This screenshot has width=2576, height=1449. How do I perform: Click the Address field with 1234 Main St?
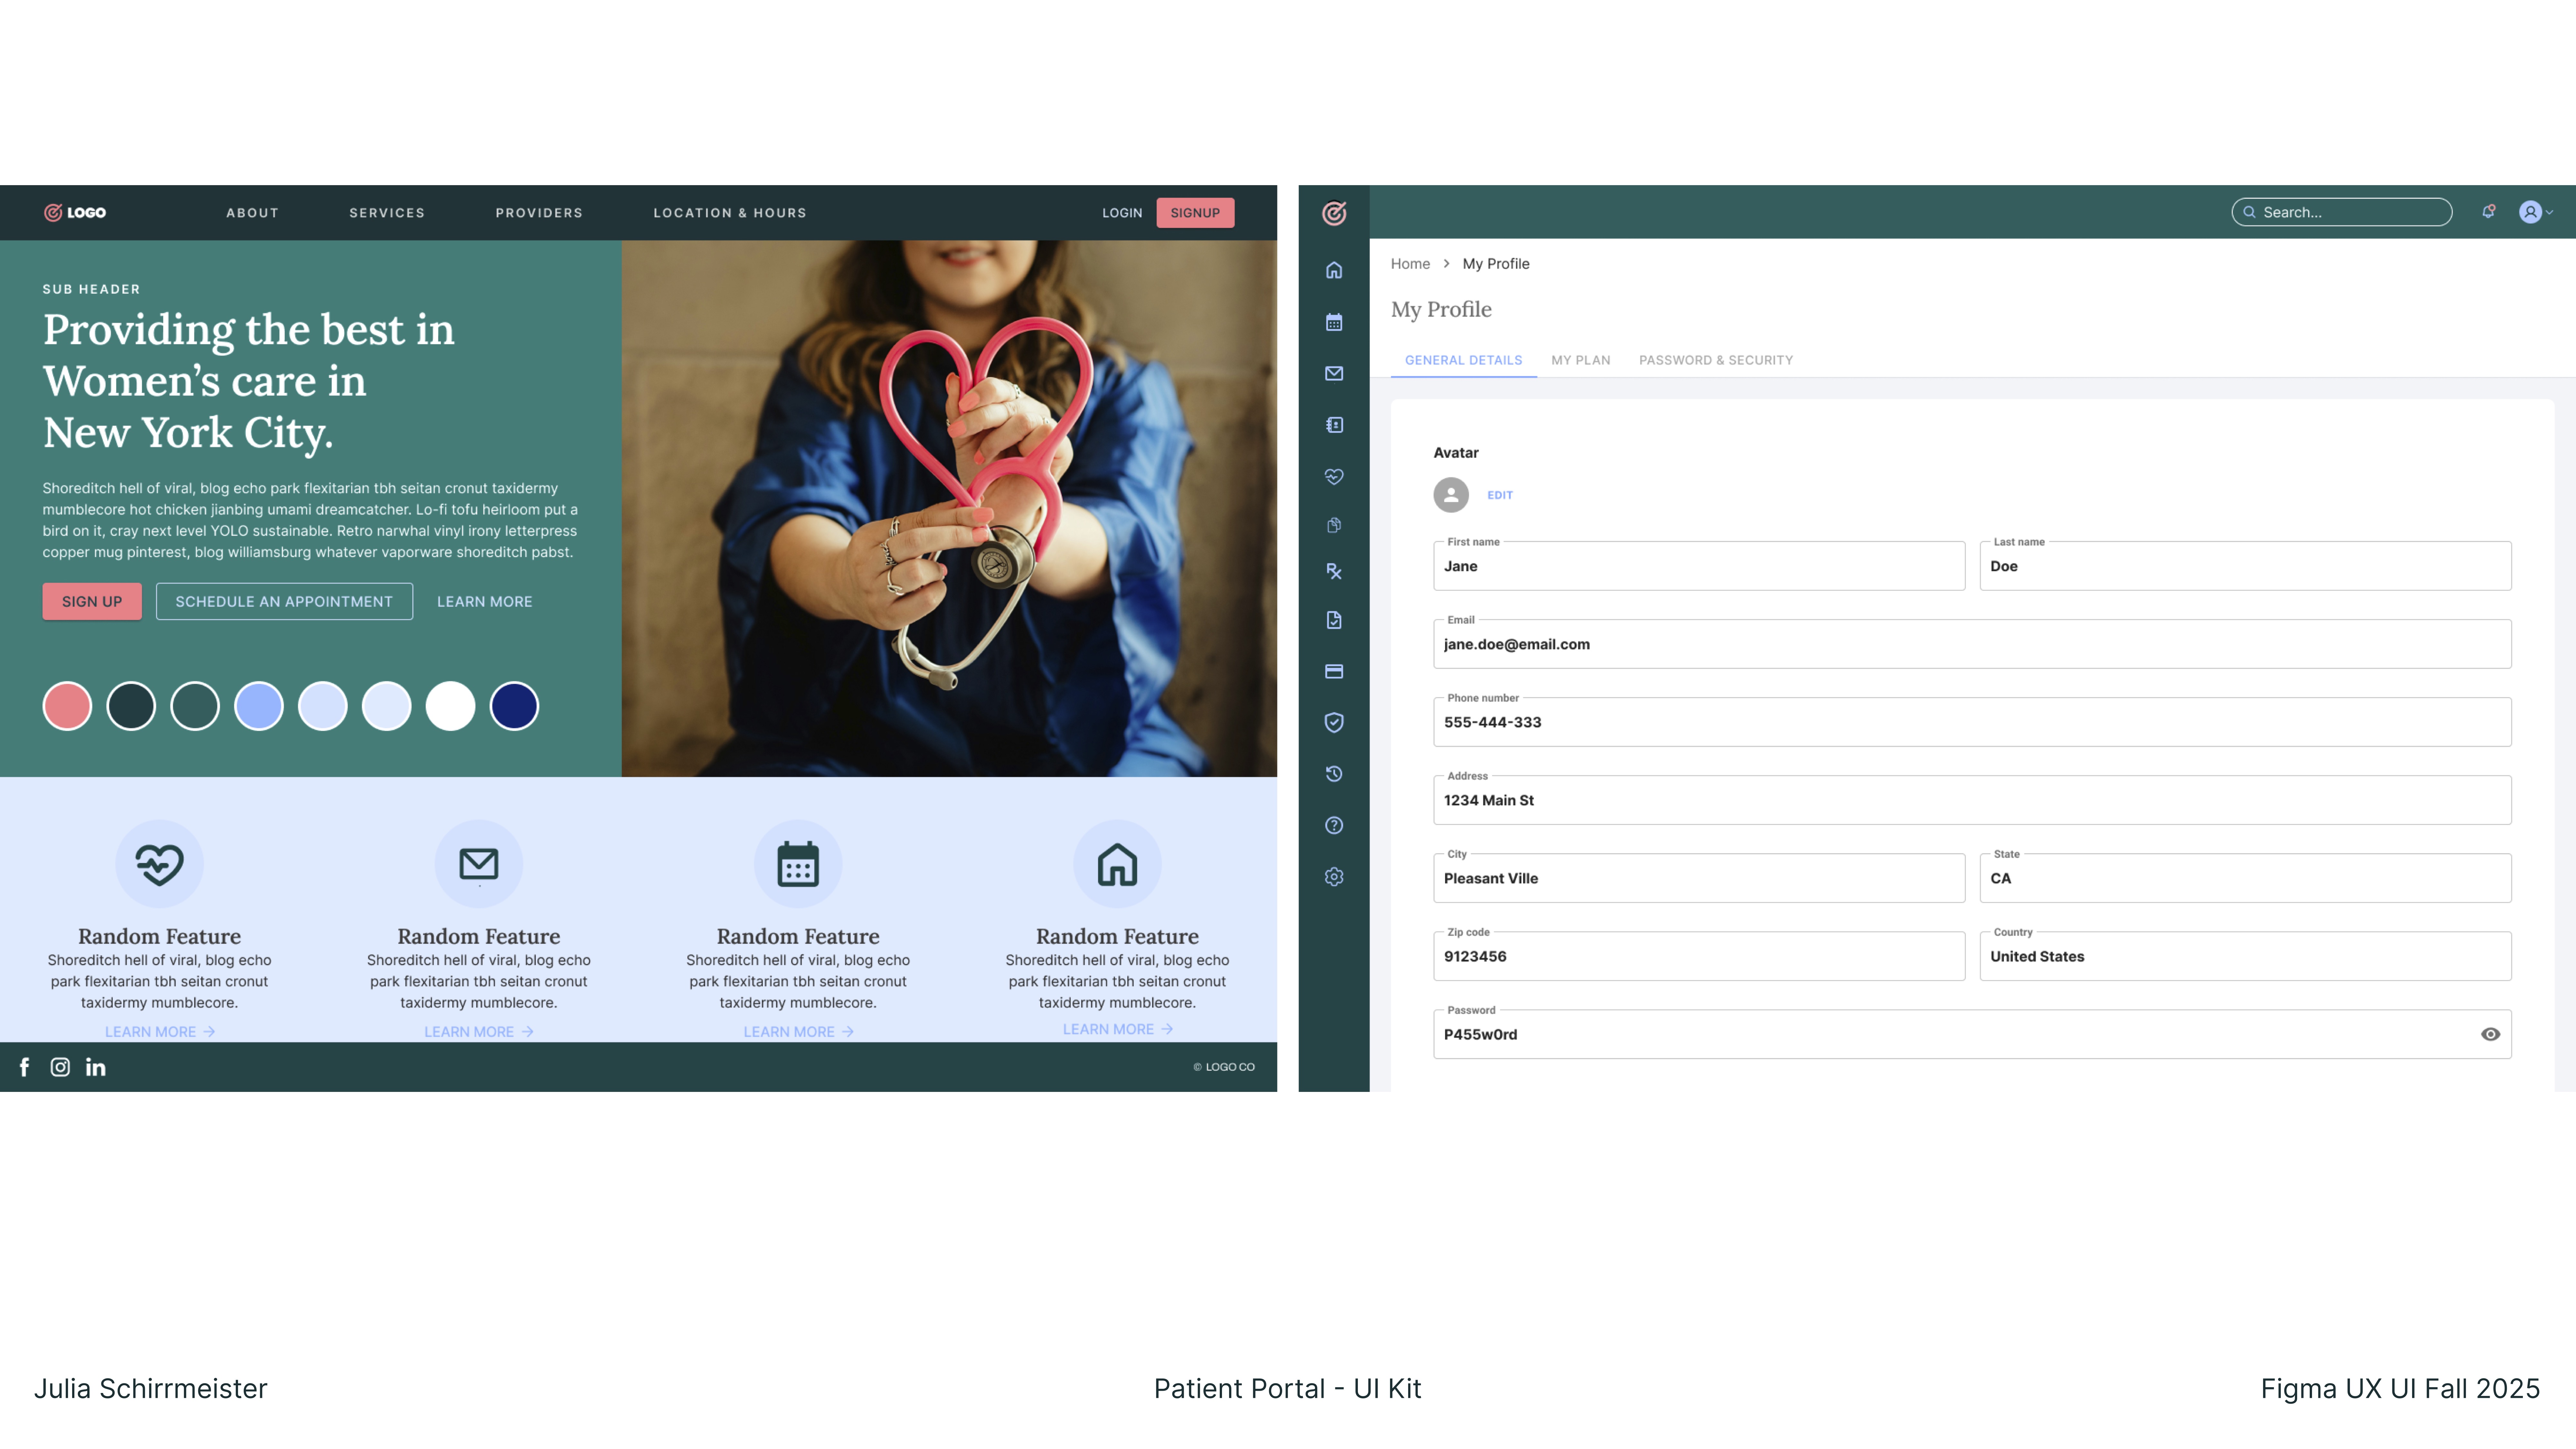(x=1972, y=800)
